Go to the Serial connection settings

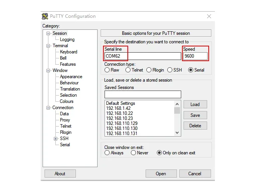click(x=65, y=145)
